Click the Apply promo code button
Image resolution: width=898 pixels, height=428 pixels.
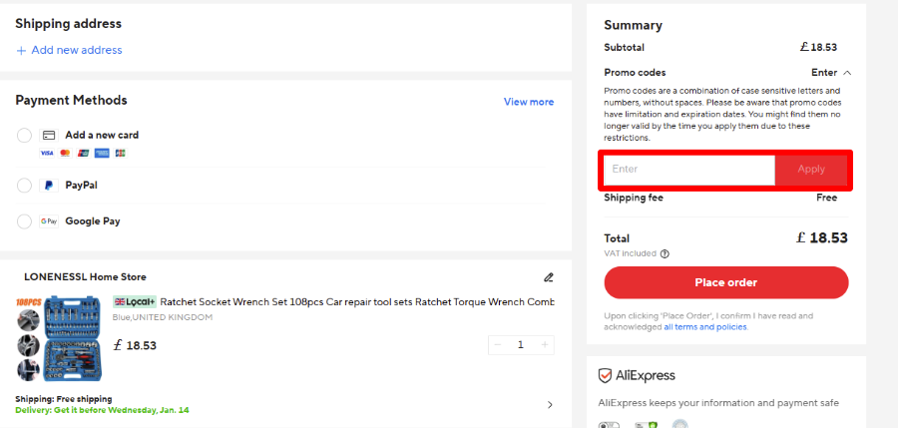click(x=811, y=170)
